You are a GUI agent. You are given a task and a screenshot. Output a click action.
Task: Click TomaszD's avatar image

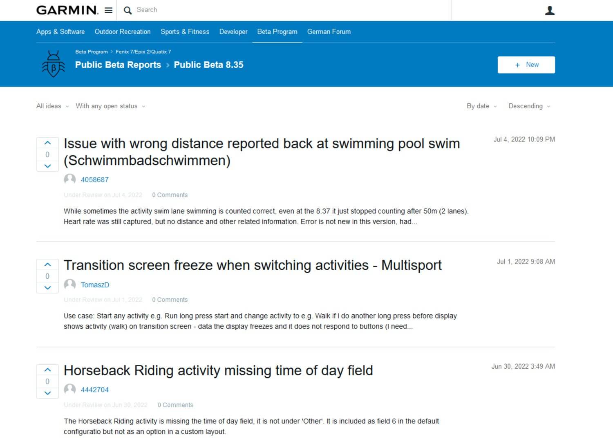pos(69,284)
